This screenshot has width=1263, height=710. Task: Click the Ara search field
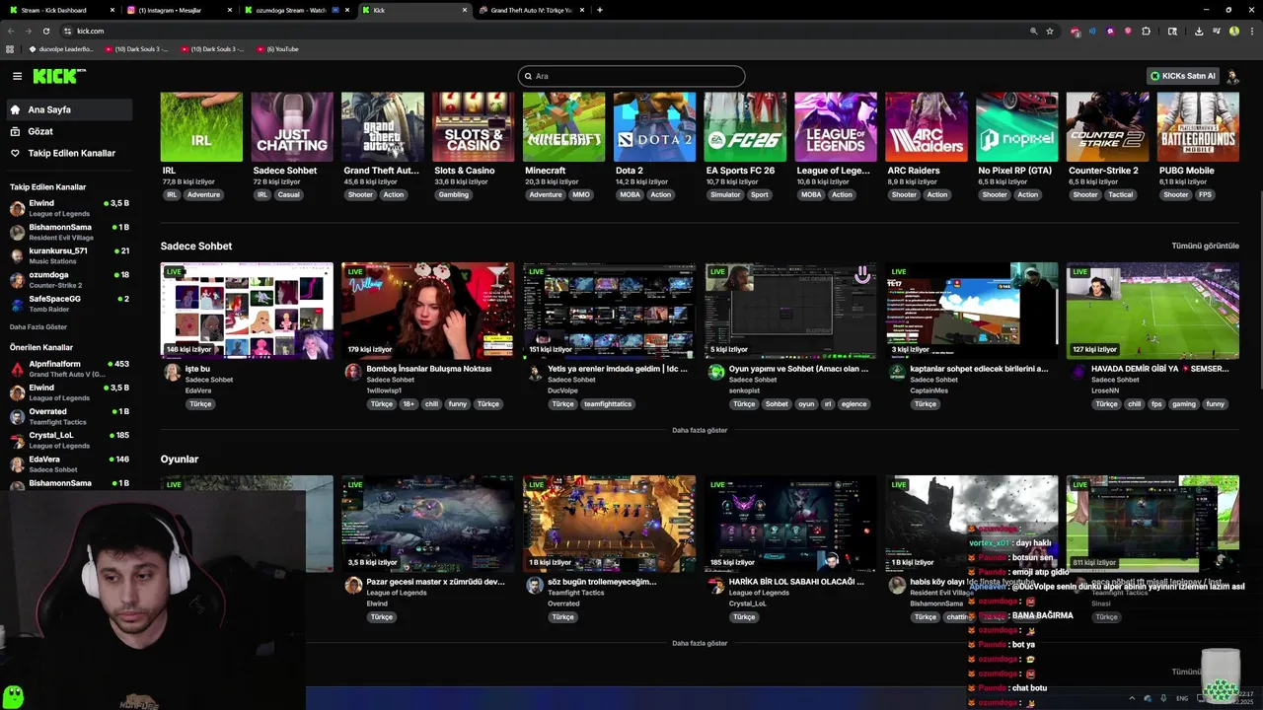coord(631,76)
